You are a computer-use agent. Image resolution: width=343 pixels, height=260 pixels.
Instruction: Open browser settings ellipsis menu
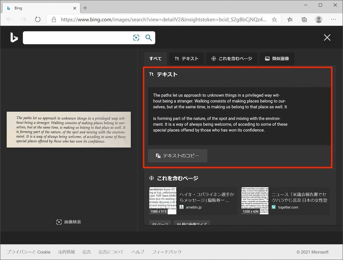333,19
